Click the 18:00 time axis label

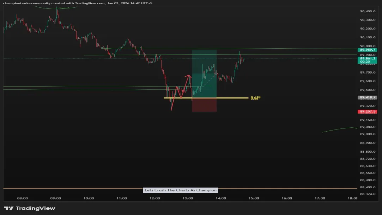coord(352,198)
